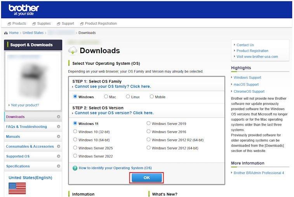Click the home icon in breadcrumb
This screenshot has height=197, width=294.
point(6,33)
